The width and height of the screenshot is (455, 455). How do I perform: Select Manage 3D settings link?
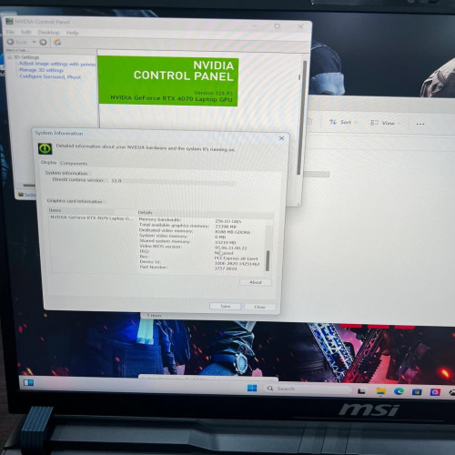(x=41, y=70)
